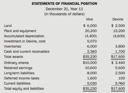The height and width of the screenshot is (93, 128).
Task: Click Devine's ordinary shares value $3,440
Action: [118, 63]
